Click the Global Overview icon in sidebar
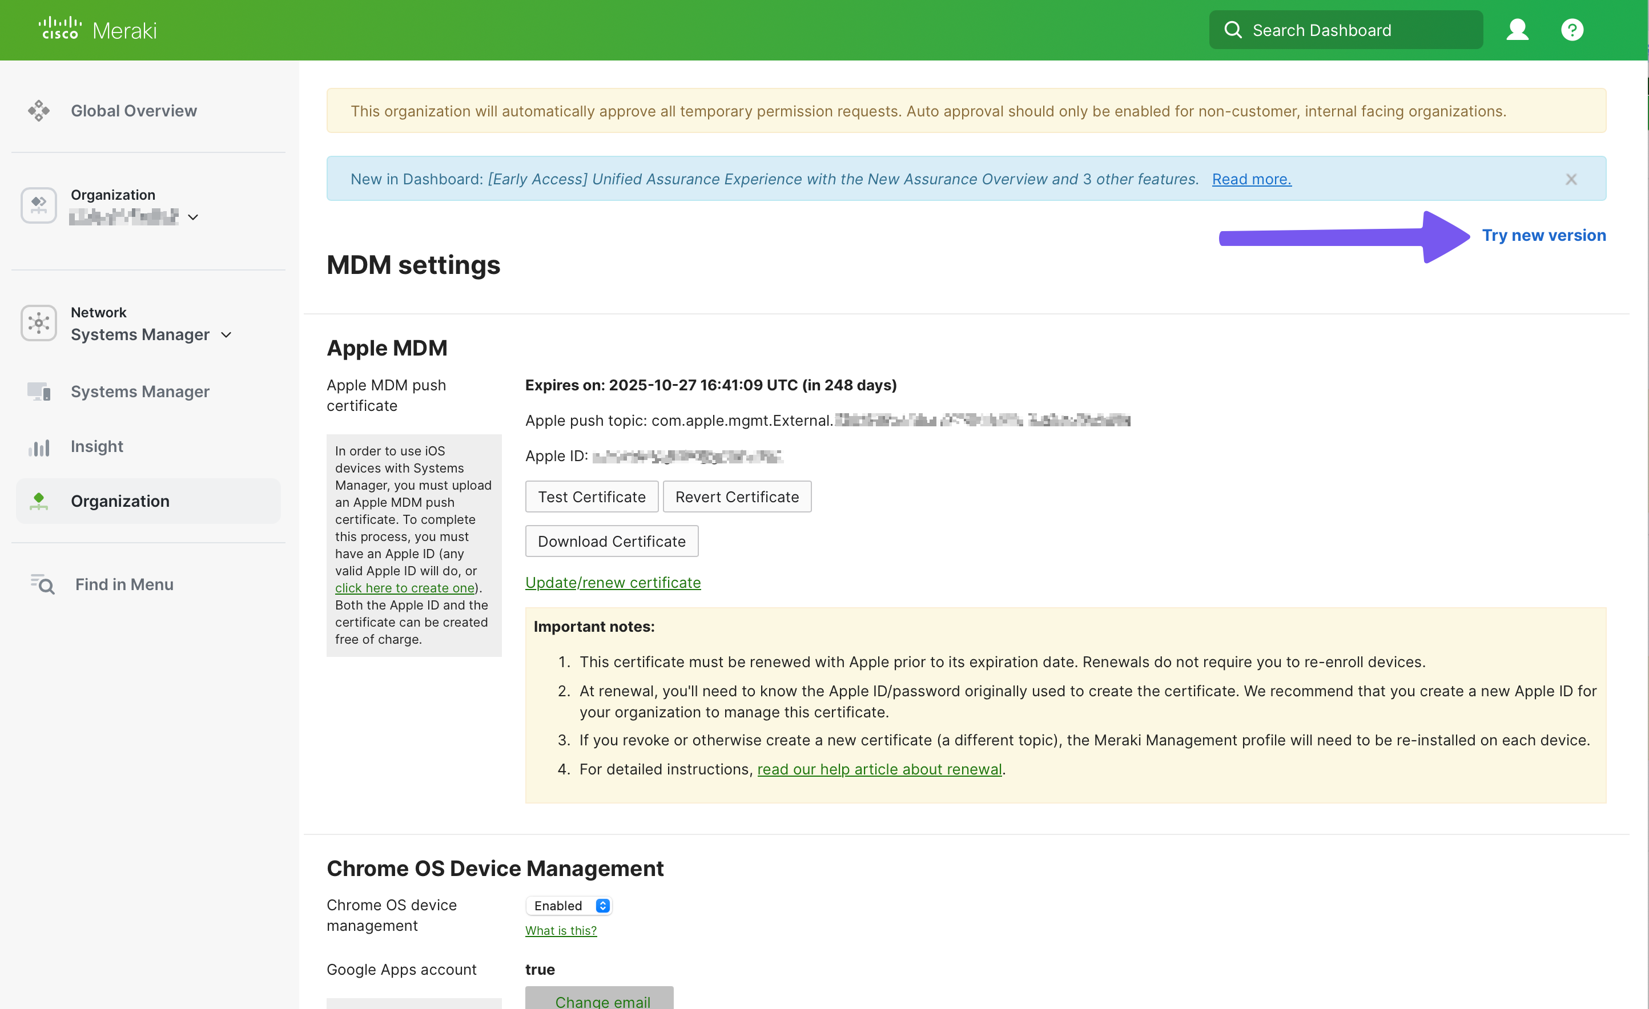Viewport: 1649px width, 1009px height. pos(39,110)
